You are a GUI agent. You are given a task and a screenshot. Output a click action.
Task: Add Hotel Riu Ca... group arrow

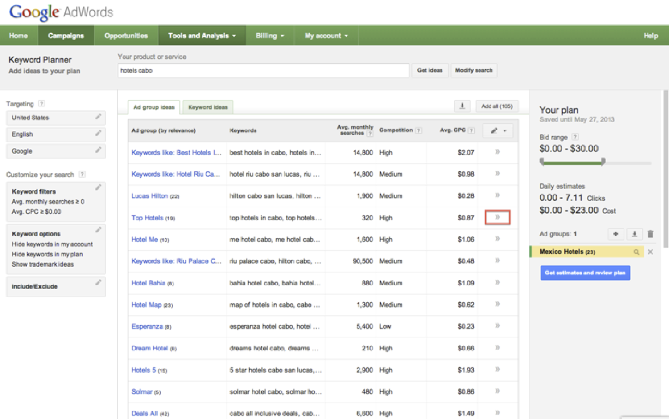click(497, 174)
